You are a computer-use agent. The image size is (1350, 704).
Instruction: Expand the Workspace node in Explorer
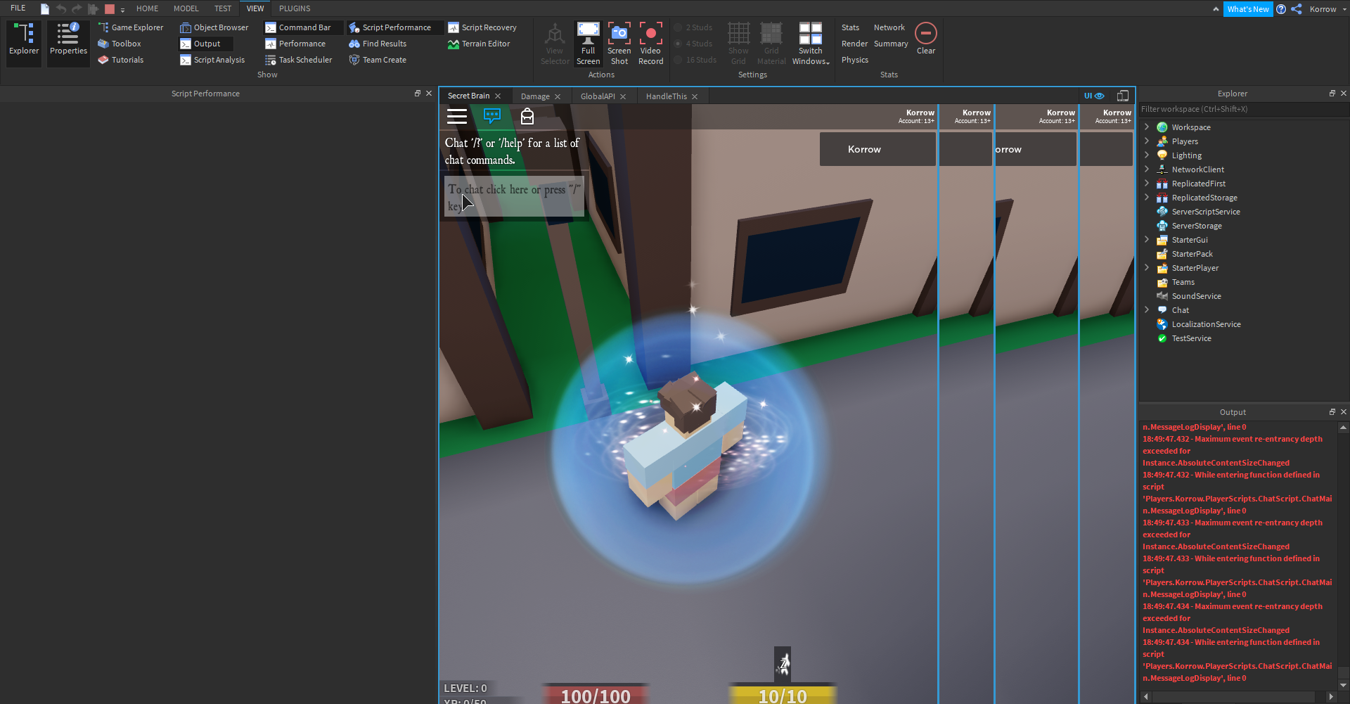click(1147, 127)
